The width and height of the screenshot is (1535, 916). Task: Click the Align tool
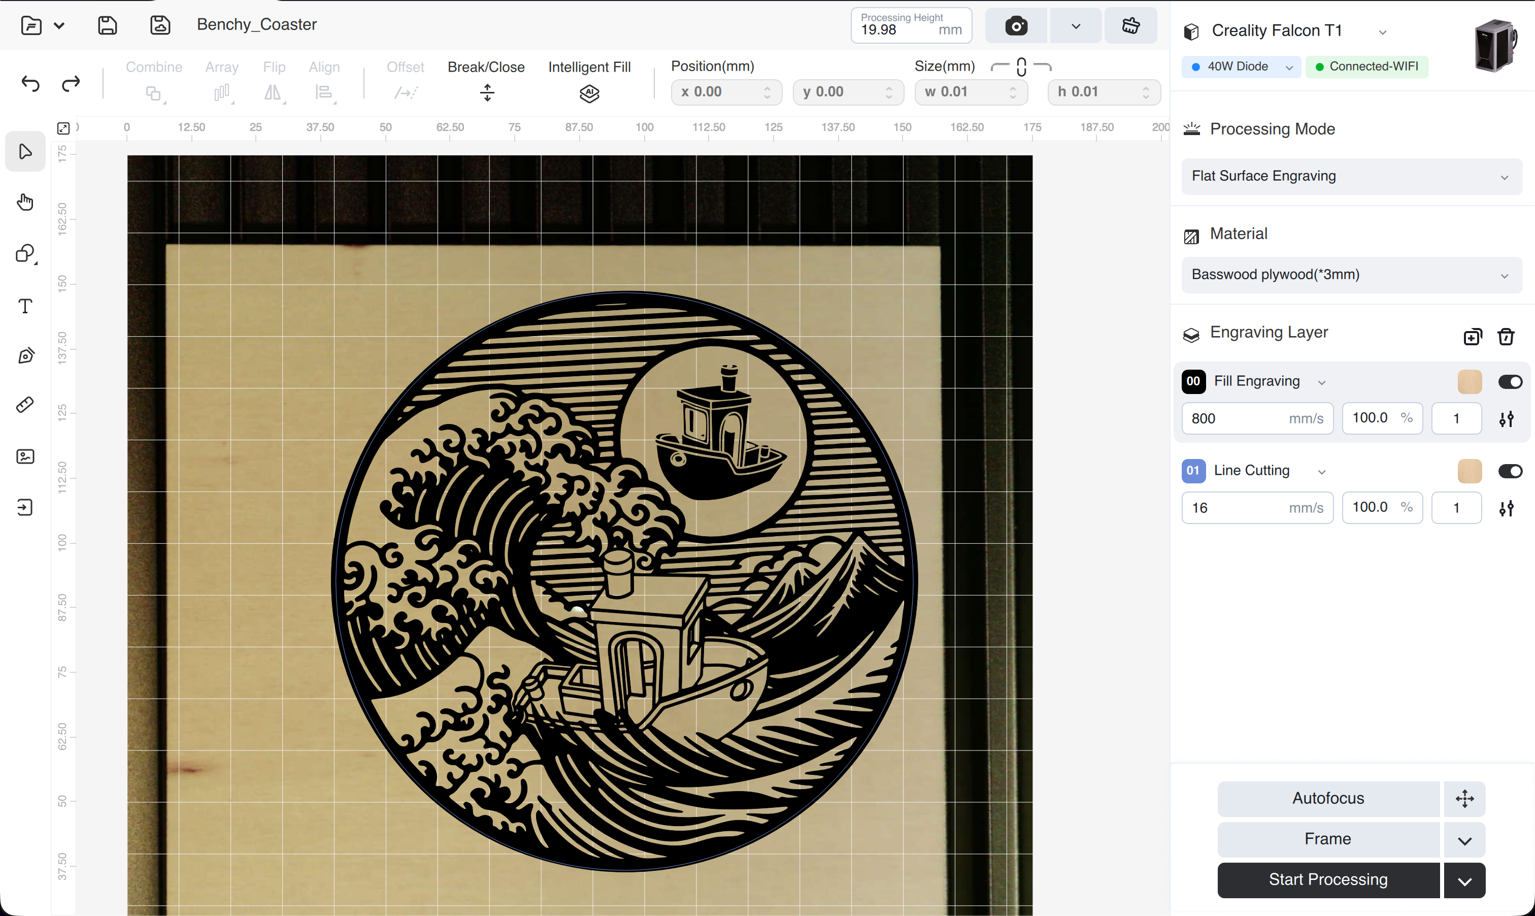click(324, 80)
